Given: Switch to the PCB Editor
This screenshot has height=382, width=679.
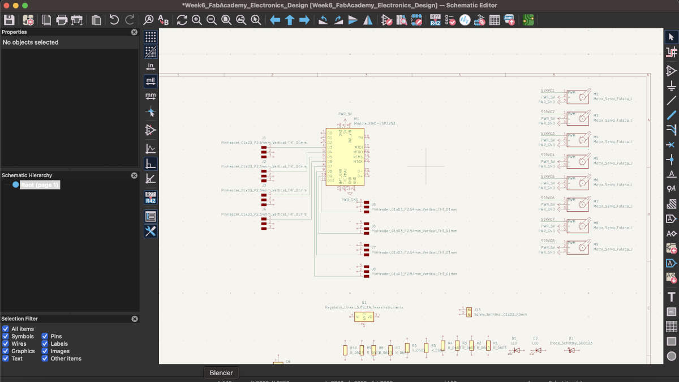Looking at the screenshot, I should (528, 20).
